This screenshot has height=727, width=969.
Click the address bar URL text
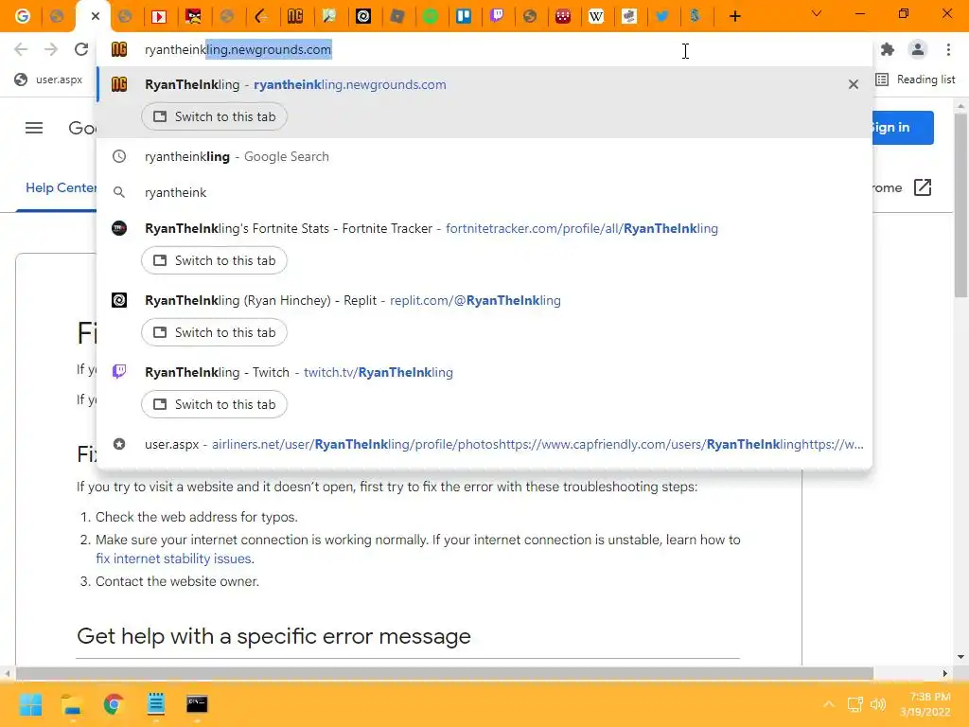tap(238, 49)
